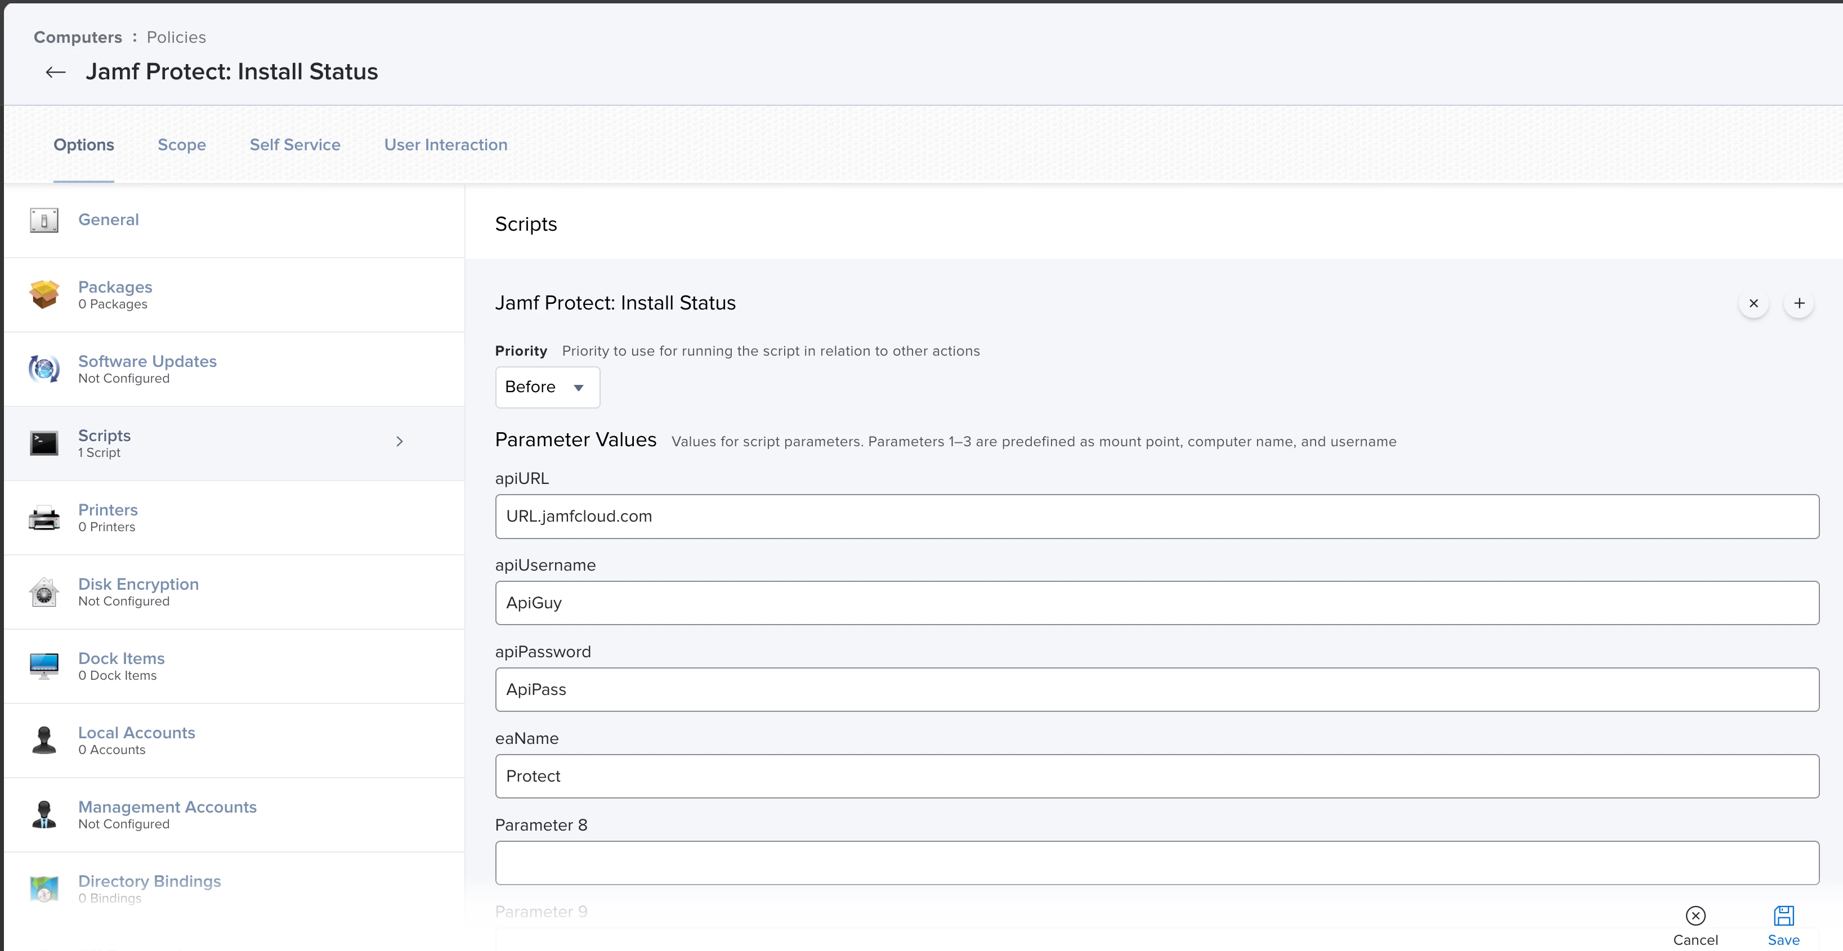The image size is (1843, 951).
Task: Switch to the User Interaction tab
Action: 446,145
